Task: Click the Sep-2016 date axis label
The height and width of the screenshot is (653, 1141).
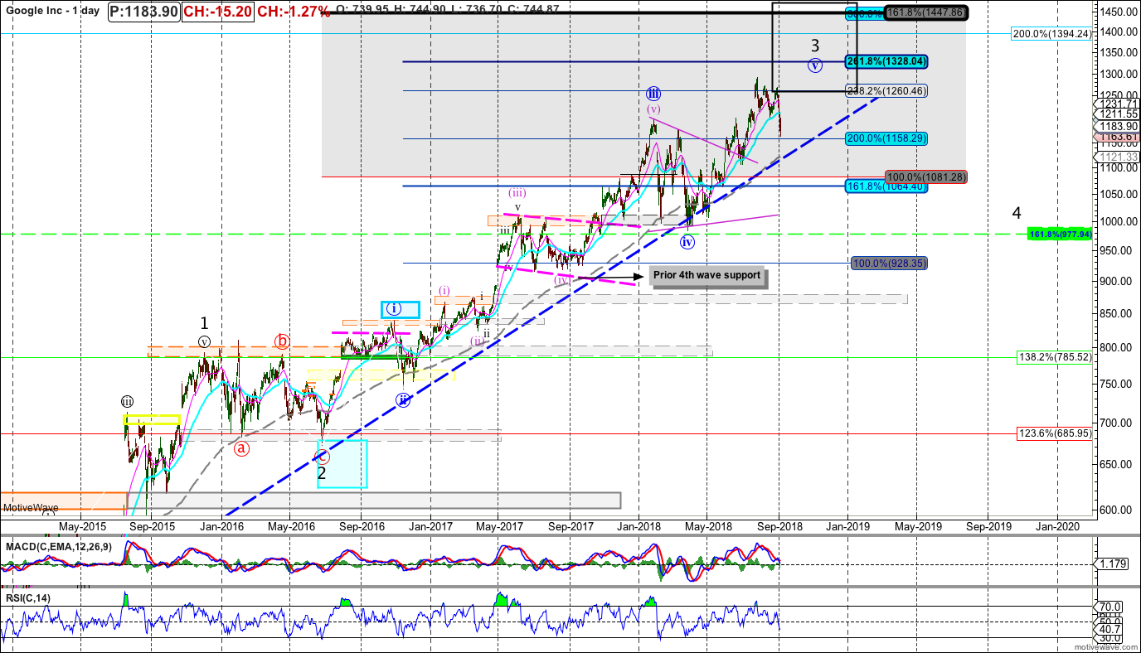Action: coord(362,526)
